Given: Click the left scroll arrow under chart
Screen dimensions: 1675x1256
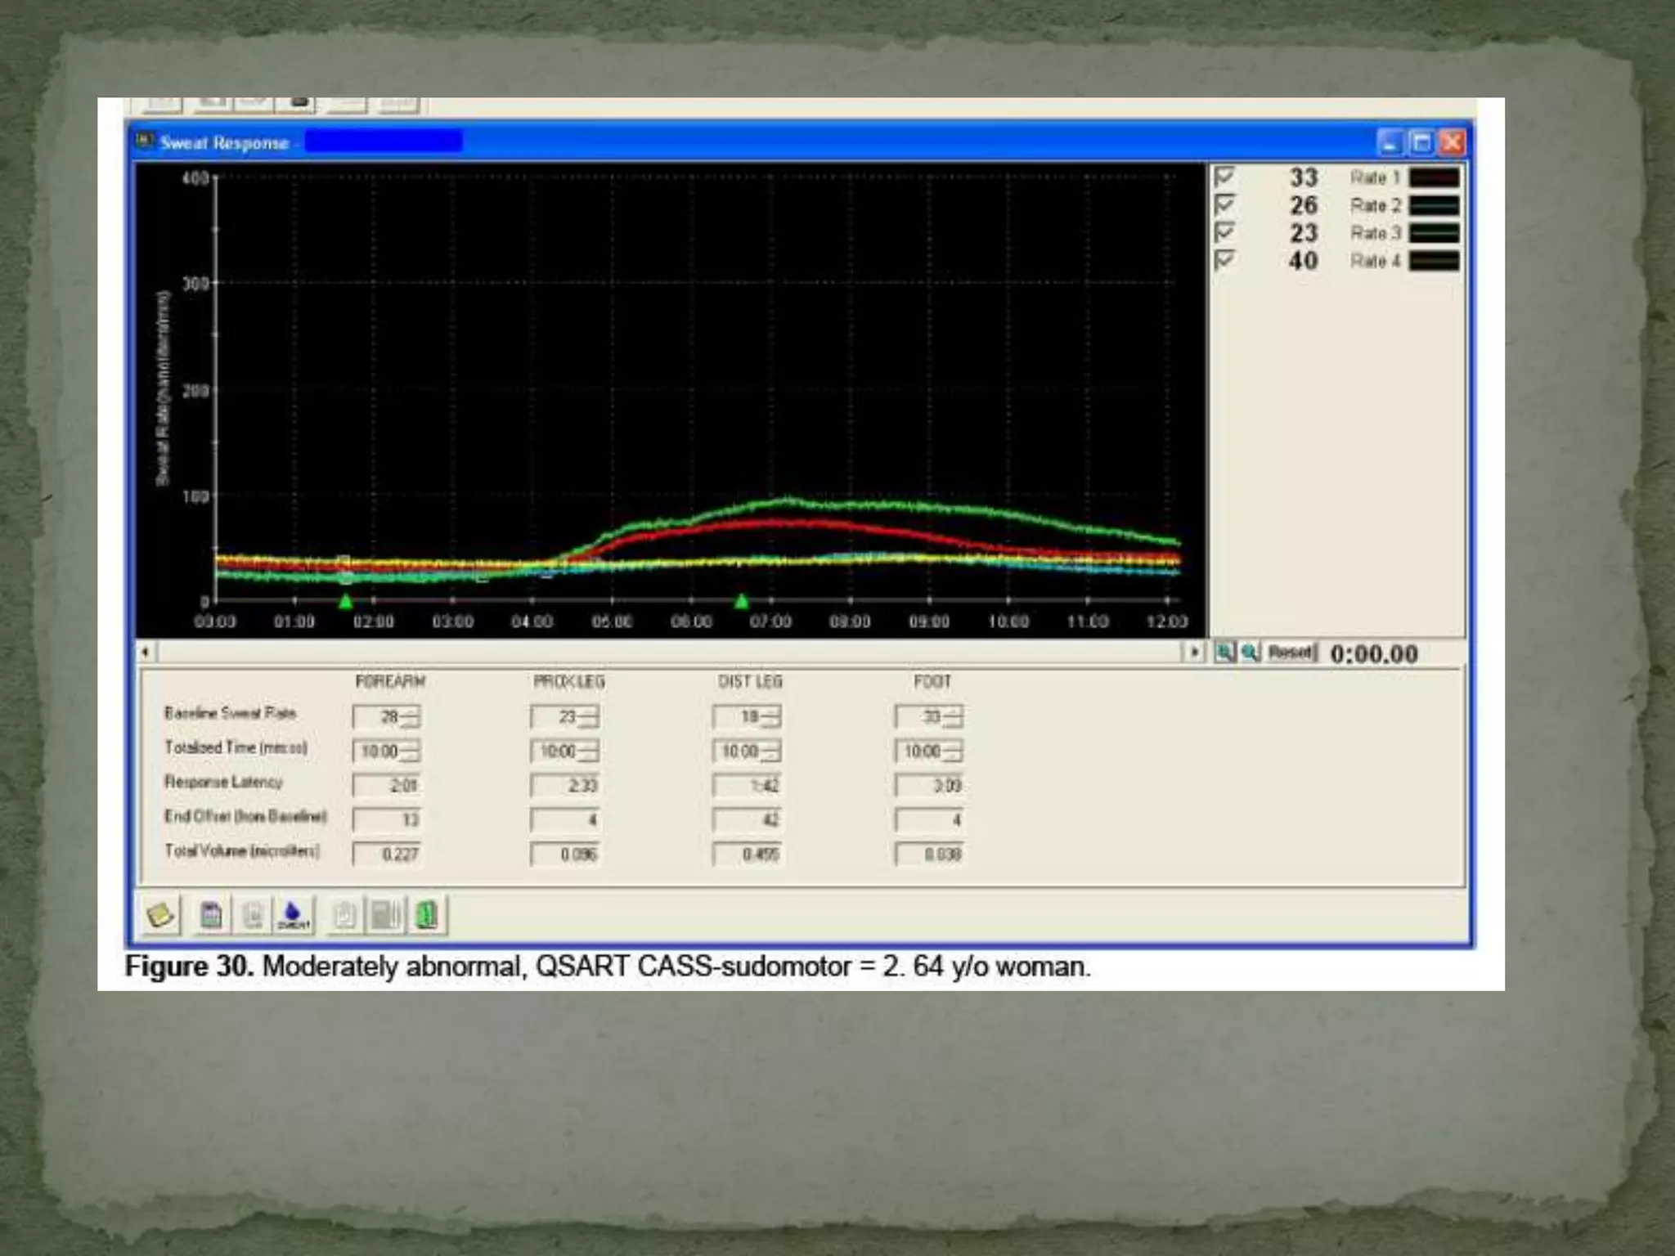Looking at the screenshot, I should [x=146, y=653].
